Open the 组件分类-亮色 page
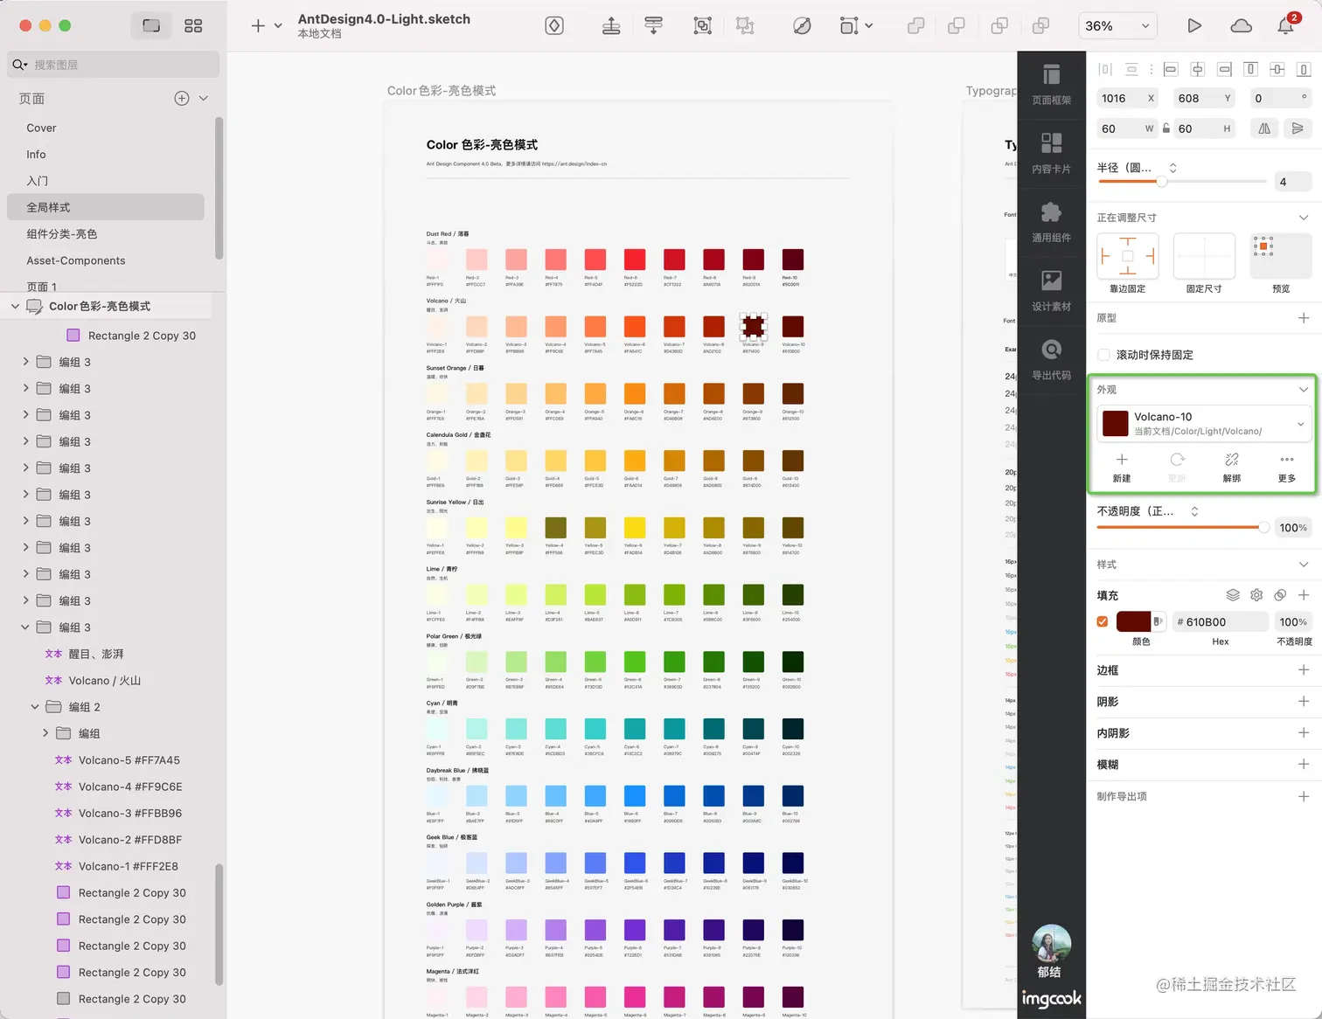Image resolution: width=1322 pixels, height=1019 pixels. [x=61, y=234]
